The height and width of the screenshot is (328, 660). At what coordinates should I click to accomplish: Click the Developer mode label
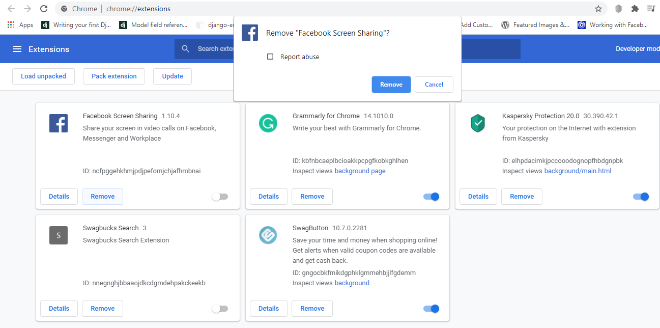pyautogui.click(x=638, y=49)
